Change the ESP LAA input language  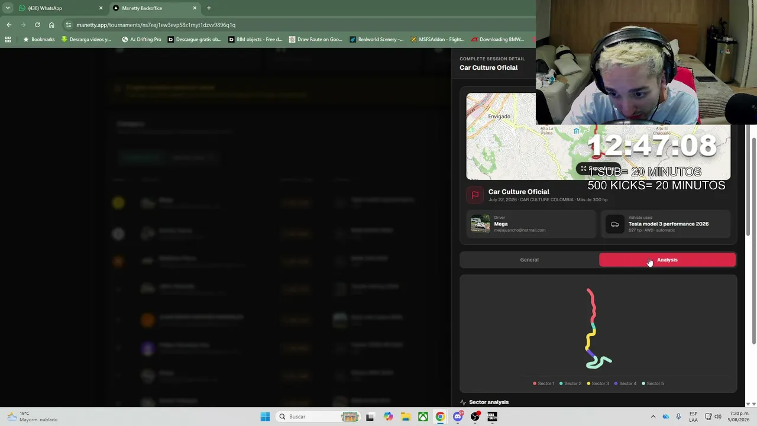click(693, 417)
